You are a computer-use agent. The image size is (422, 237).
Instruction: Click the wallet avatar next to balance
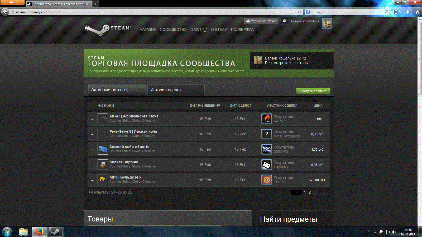pyautogui.click(x=258, y=60)
